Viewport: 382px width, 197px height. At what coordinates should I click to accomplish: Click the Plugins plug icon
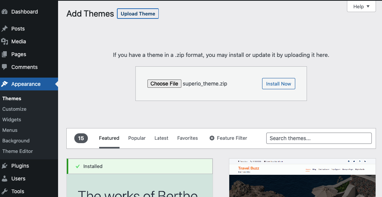(5, 166)
